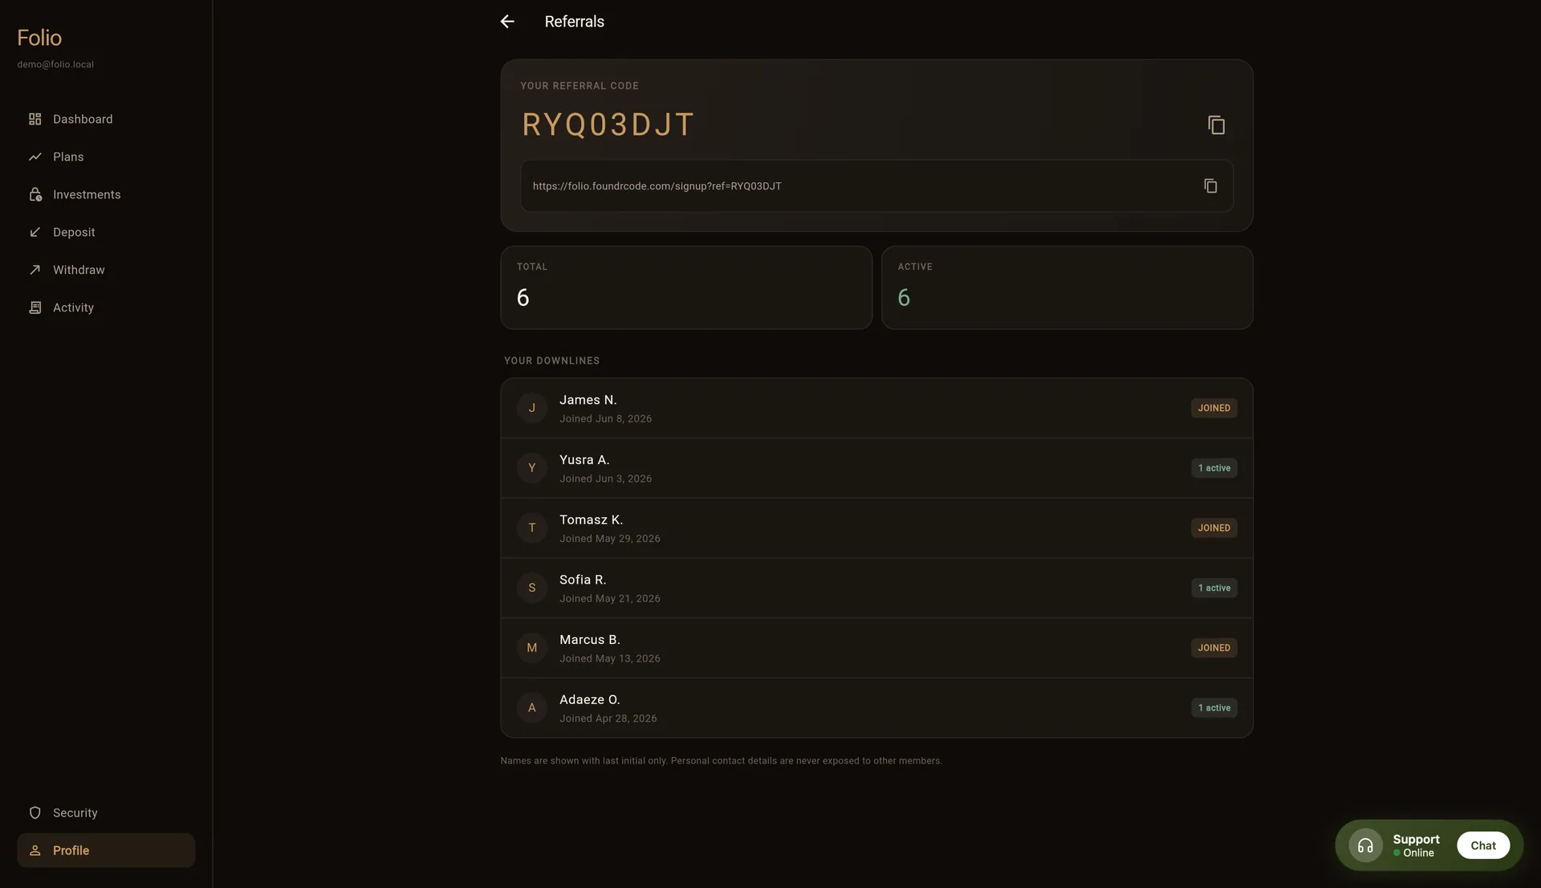Click the Plans trend-line icon
The height and width of the screenshot is (888, 1541).
pos(35,157)
